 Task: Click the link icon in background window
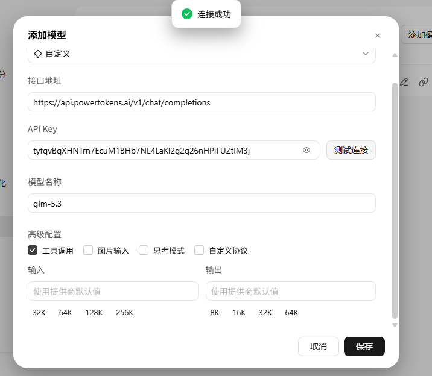[x=424, y=82]
